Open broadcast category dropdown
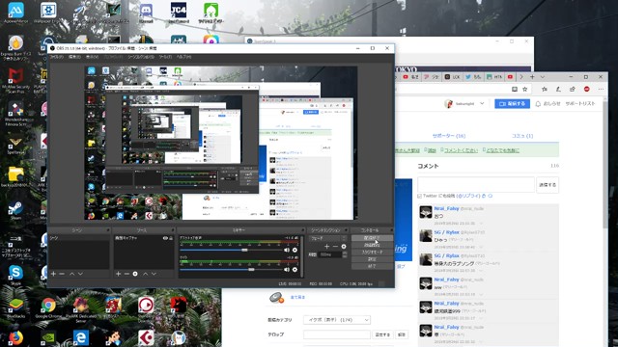Screen dimensions: 618x347 (337, 320)
